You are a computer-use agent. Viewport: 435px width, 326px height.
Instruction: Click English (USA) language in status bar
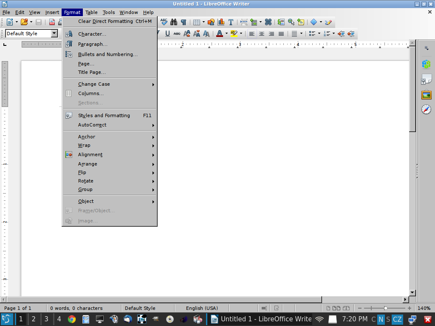pyautogui.click(x=202, y=308)
